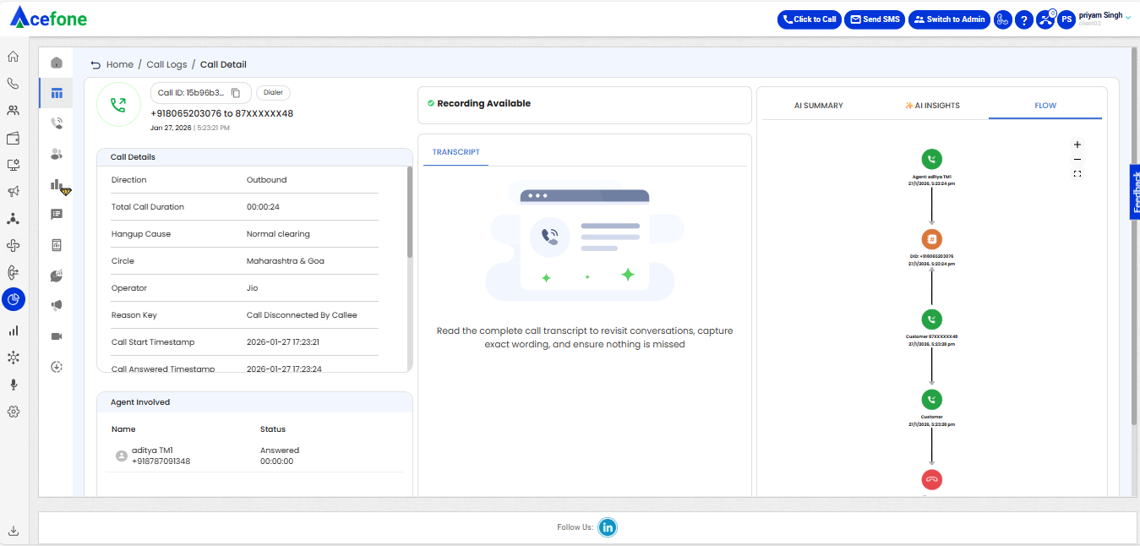Fit the flow diagram with the fullscreen icon
Image resolution: width=1140 pixels, height=546 pixels.
point(1077,174)
